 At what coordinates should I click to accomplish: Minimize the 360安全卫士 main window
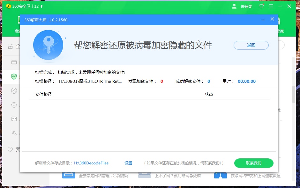[280, 6]
